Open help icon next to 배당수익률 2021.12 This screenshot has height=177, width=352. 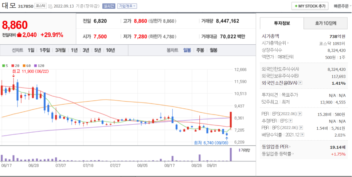[302, 135]
